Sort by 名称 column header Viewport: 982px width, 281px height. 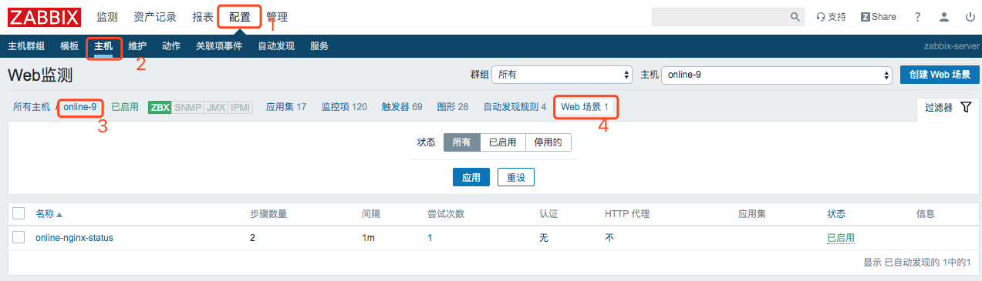click(x=49, y=213)
